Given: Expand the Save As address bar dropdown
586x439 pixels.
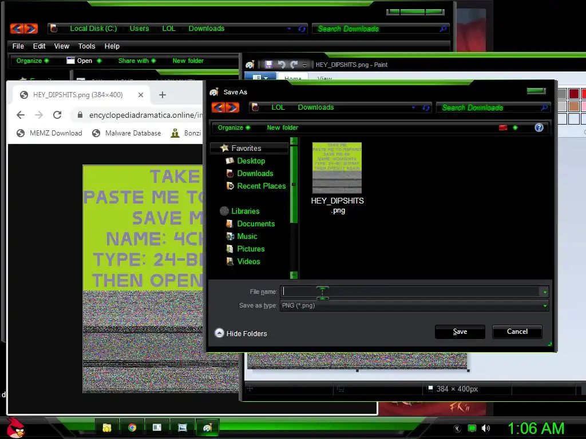Looking at the screenshot, I should [413, 107].
